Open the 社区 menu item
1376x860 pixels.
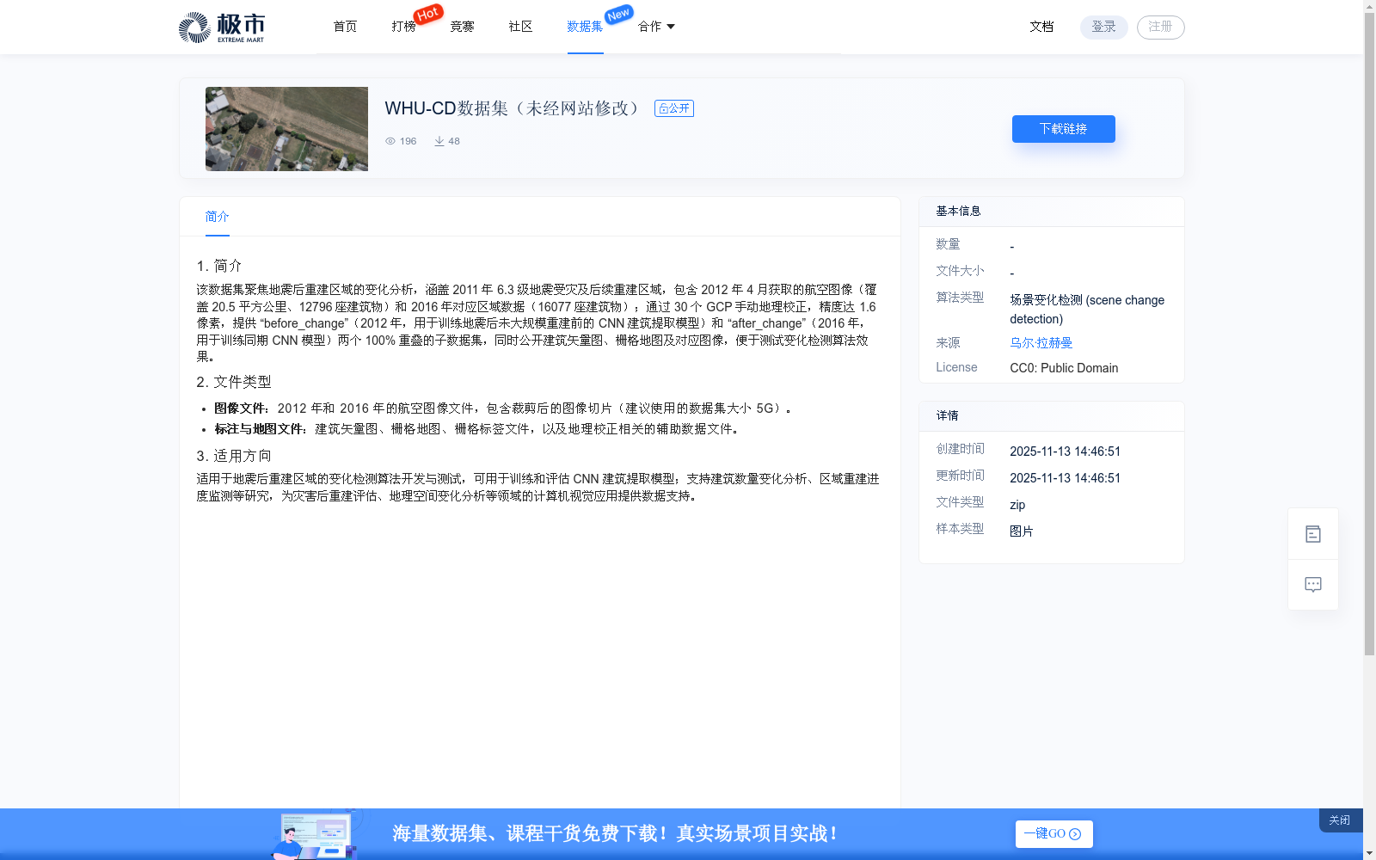(x=520, y=27)
